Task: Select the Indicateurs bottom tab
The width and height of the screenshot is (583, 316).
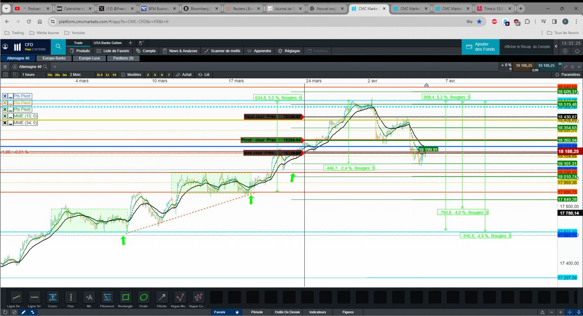Action: point(317,312)
